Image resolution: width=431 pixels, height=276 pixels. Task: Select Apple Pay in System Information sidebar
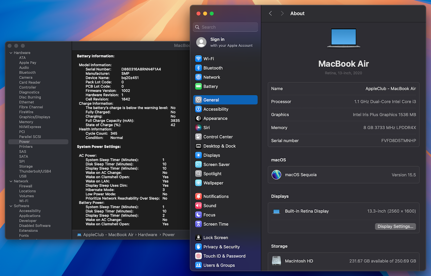click(x=28, y=63)
